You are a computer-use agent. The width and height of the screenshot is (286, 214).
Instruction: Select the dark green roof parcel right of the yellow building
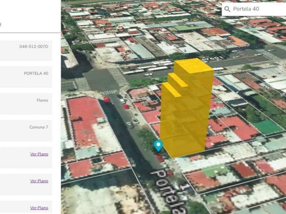pyautogui.click(x=268, y=127)
